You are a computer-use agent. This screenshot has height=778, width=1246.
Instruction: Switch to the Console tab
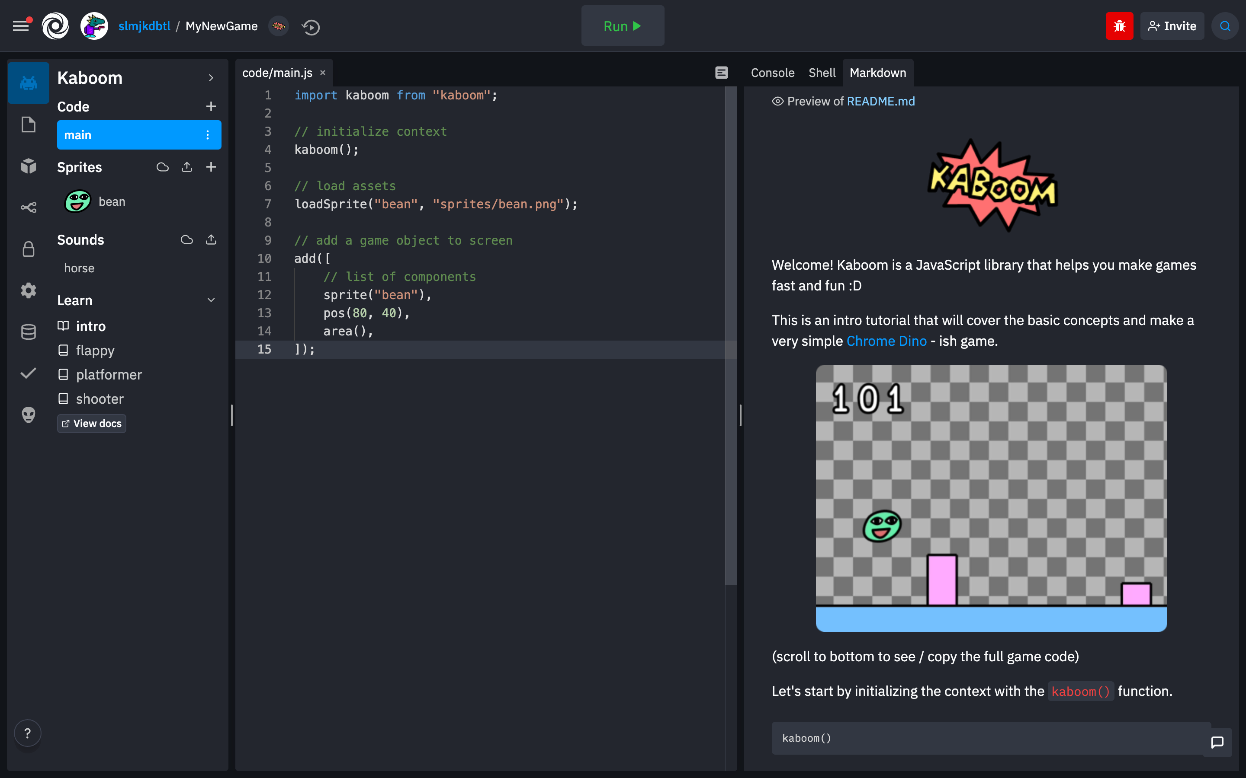pos(772,73)
